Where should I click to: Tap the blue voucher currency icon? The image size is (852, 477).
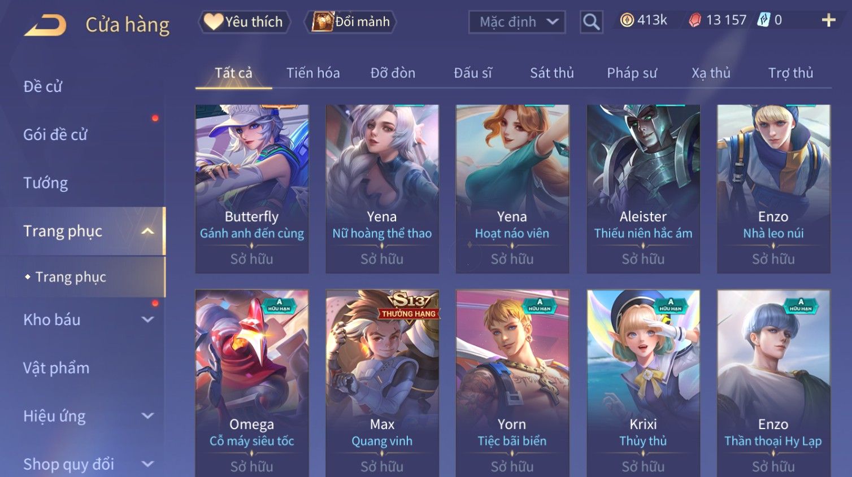(x=763, y=20)
